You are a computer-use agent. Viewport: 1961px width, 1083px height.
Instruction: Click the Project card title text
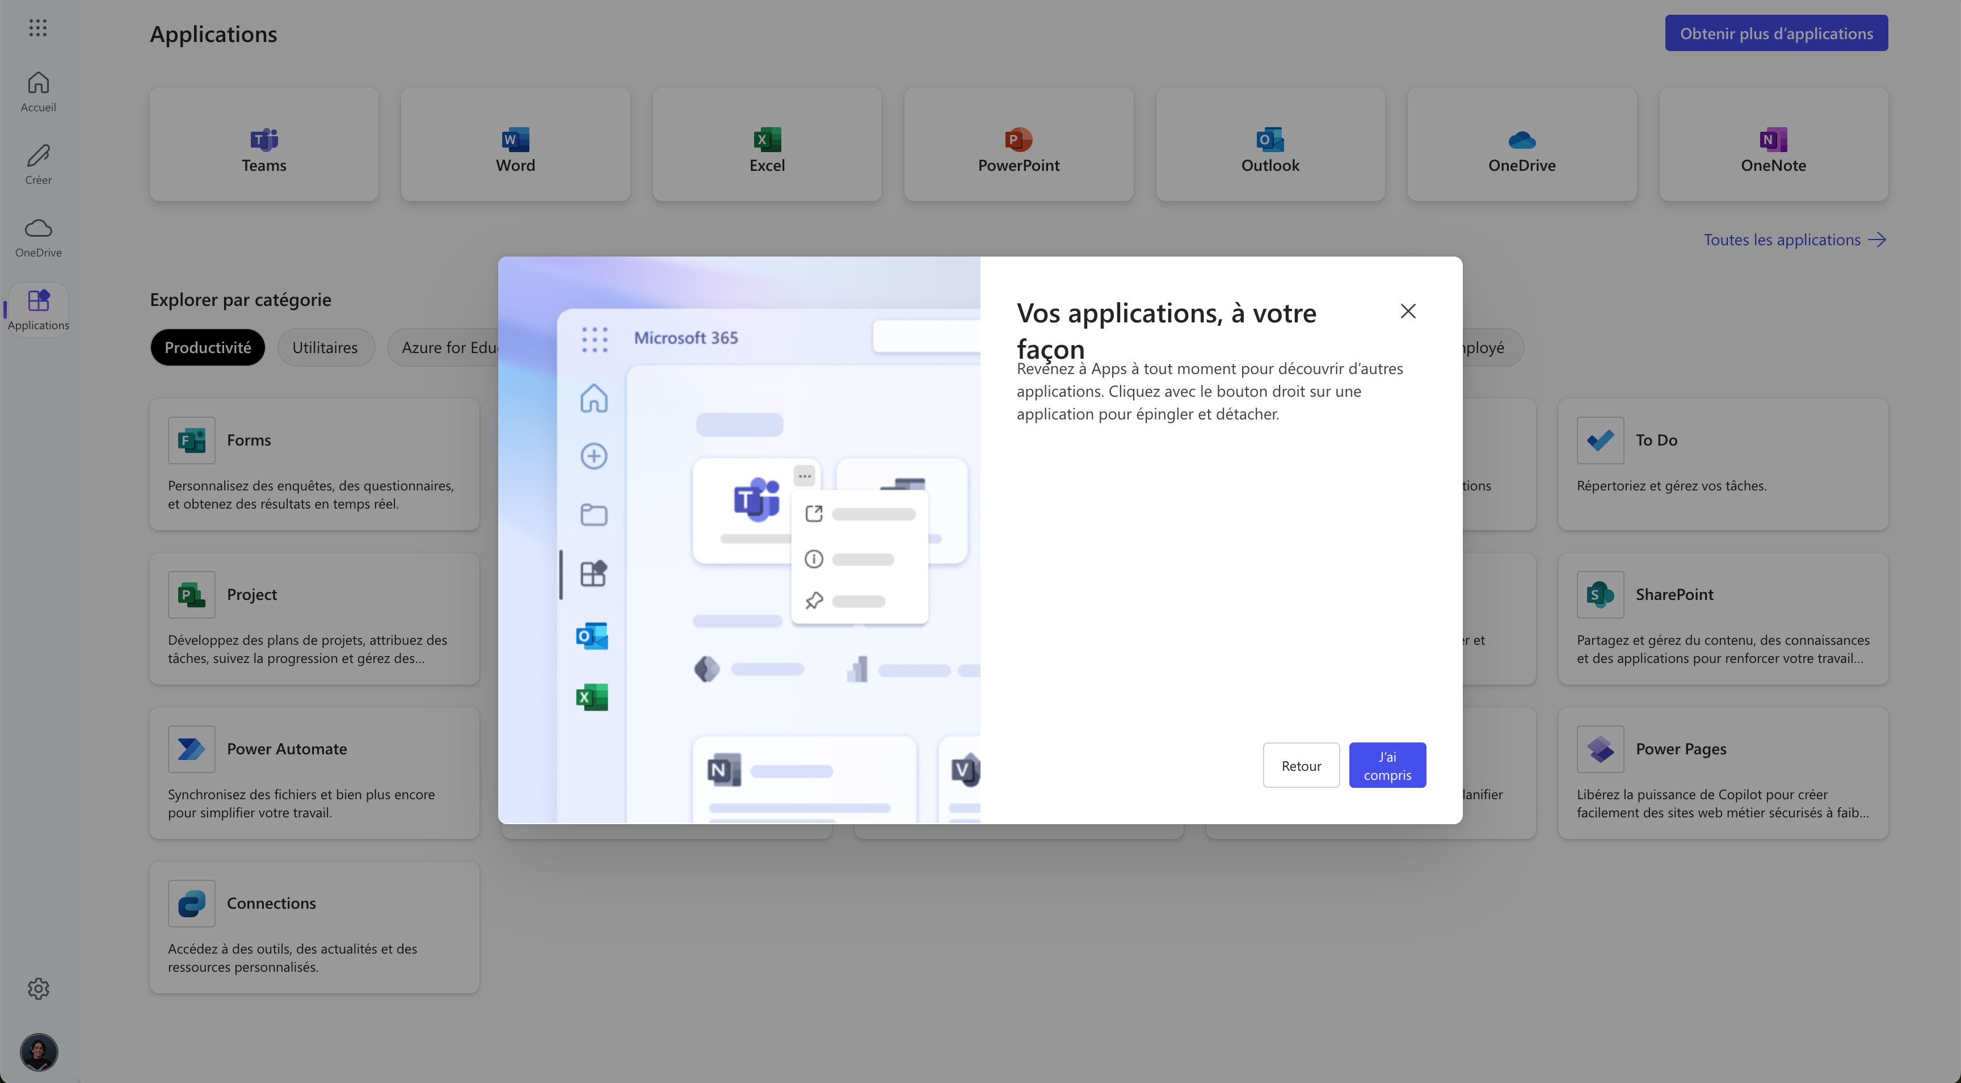pyautogui.click(x=252, y=595)
